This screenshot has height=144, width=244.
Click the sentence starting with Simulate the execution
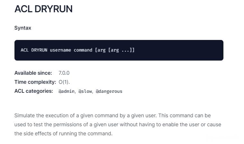pyautogui.click(x=86, y=116)
